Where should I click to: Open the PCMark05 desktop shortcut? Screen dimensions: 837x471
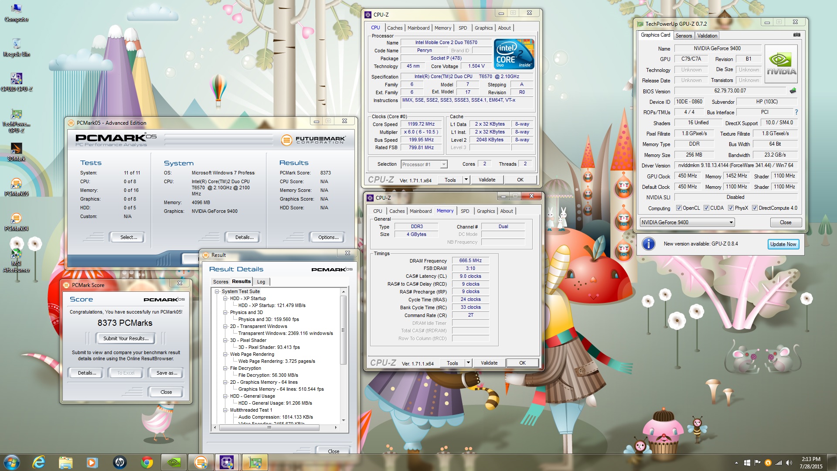16,187
